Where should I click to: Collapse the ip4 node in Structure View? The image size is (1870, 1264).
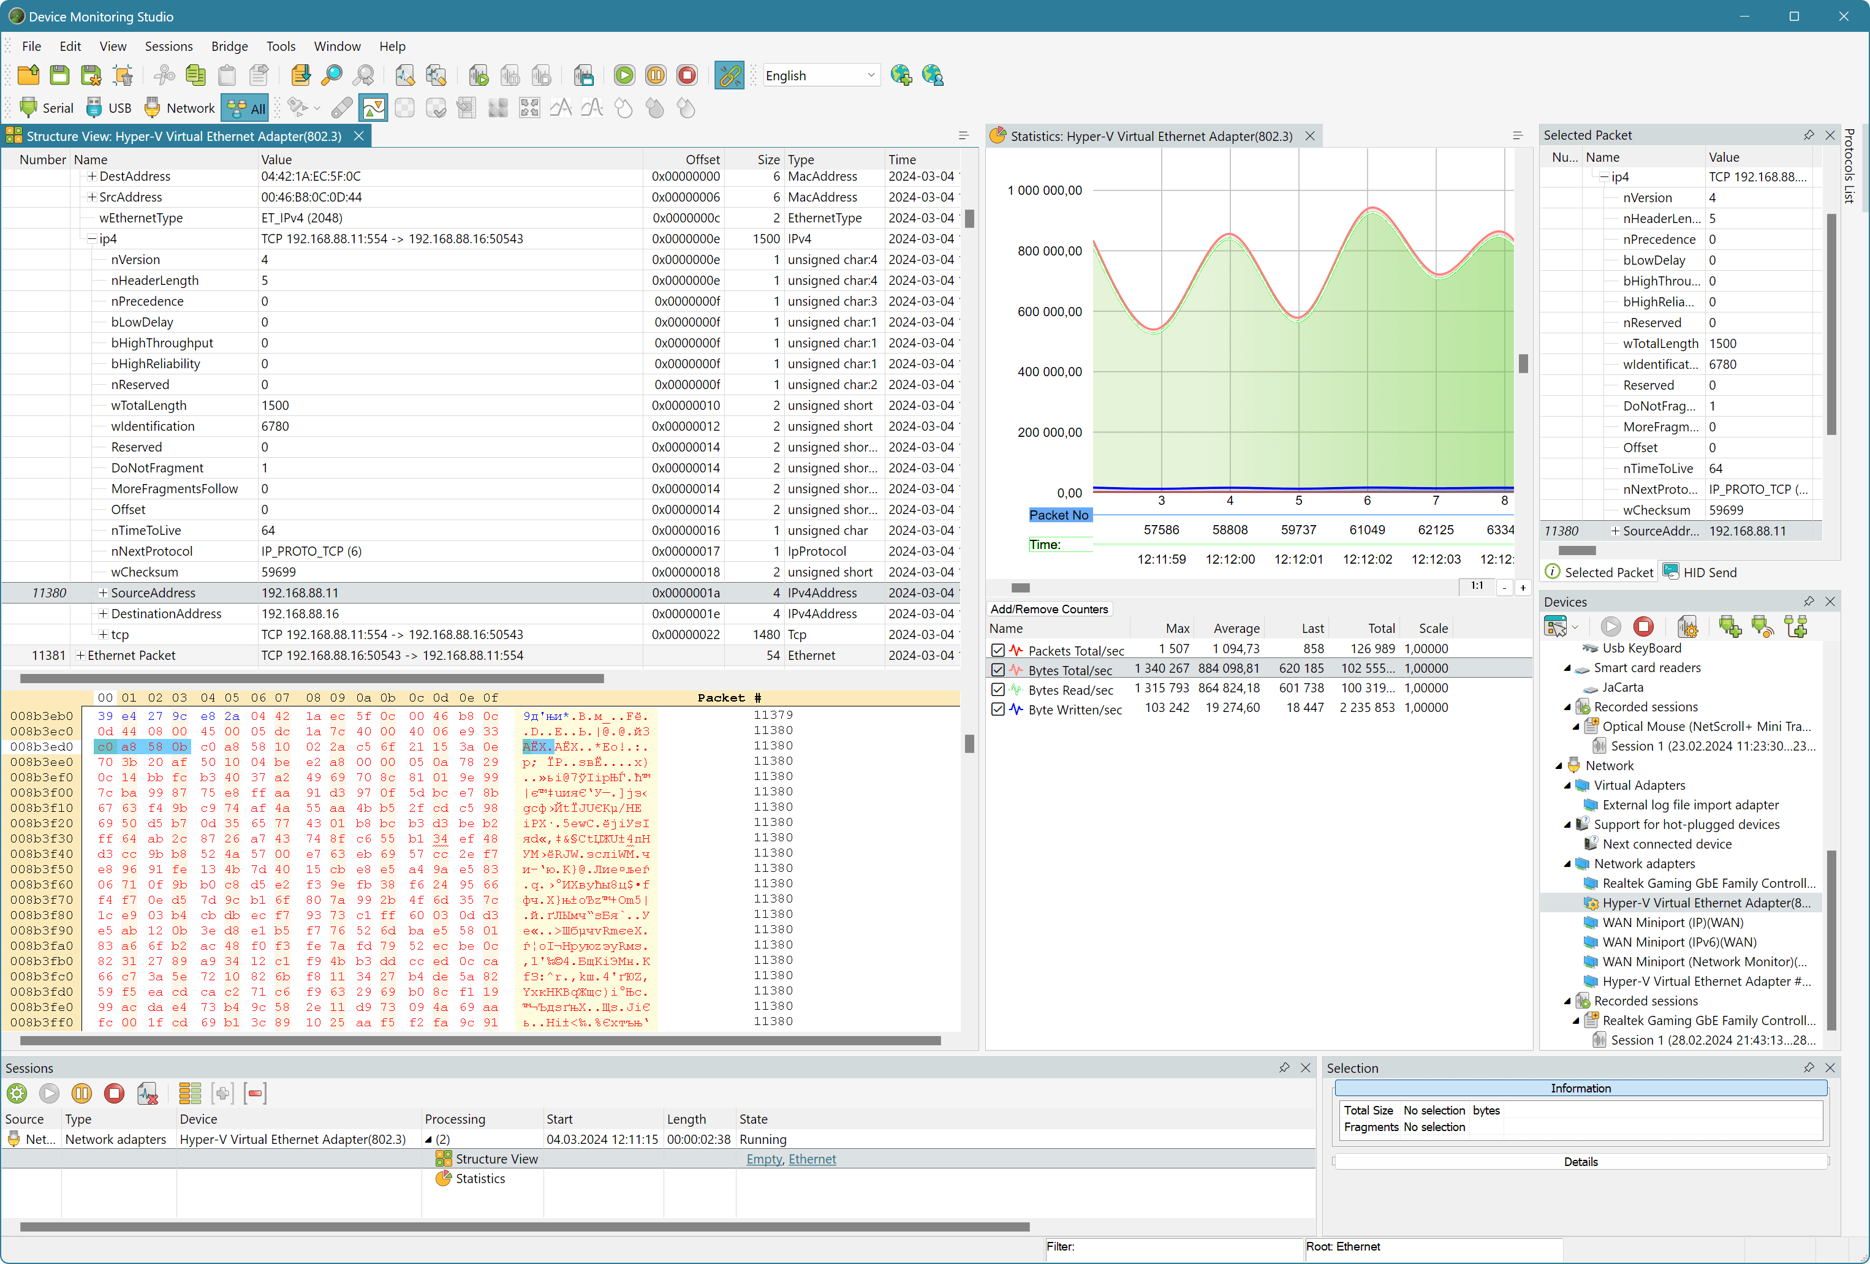[x=92, y=239]
